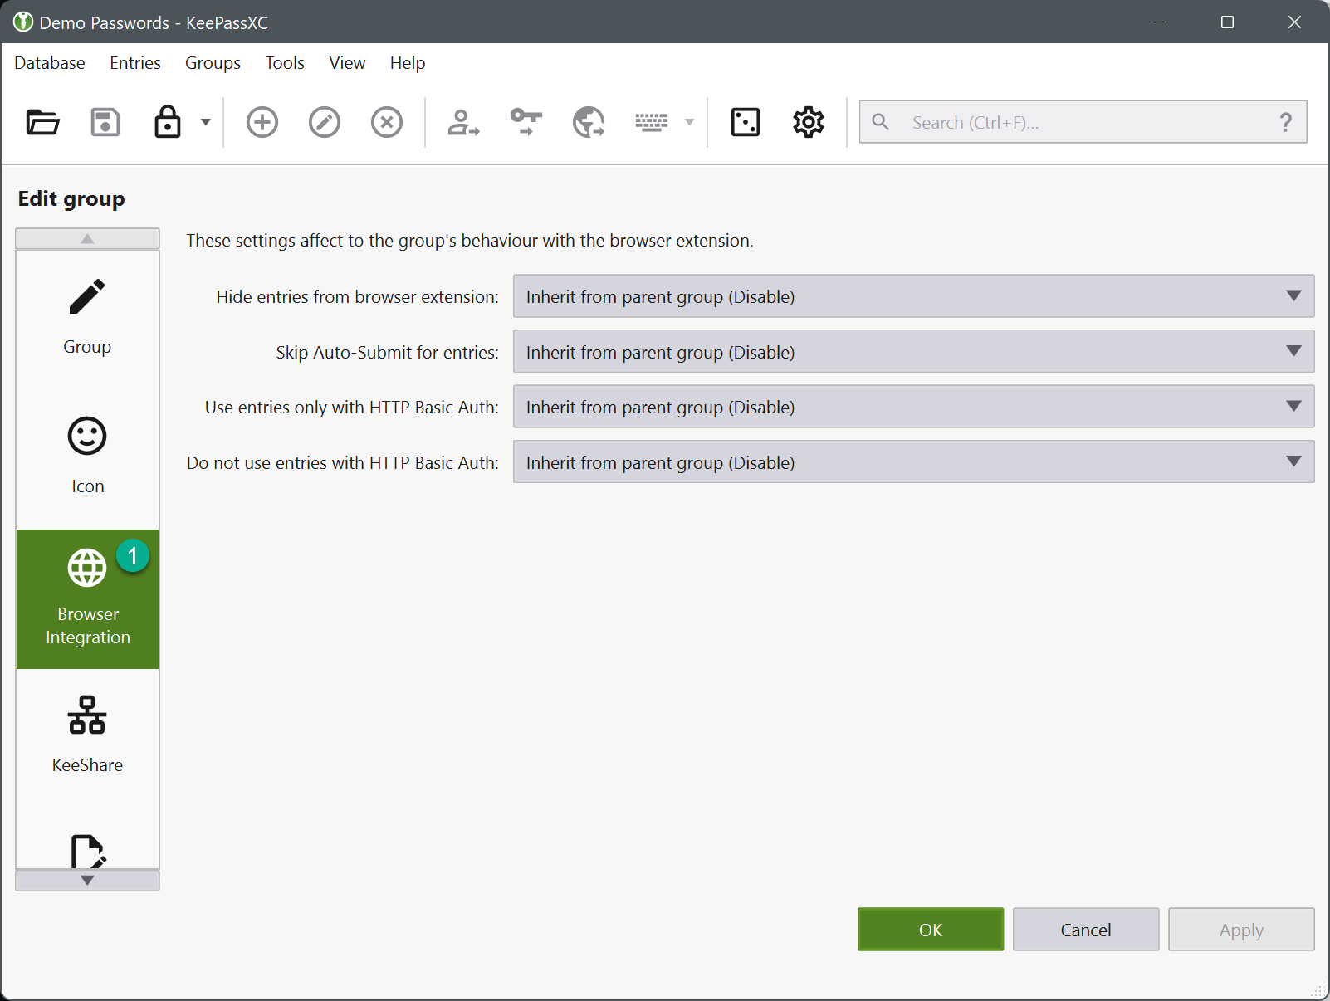Expand Use entries only with HTTP Basic Auth dropdown

pyautogui.click(x=913, y=407)
